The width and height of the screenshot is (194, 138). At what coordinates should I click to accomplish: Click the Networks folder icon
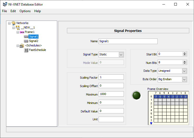click(x=13, y=23)
